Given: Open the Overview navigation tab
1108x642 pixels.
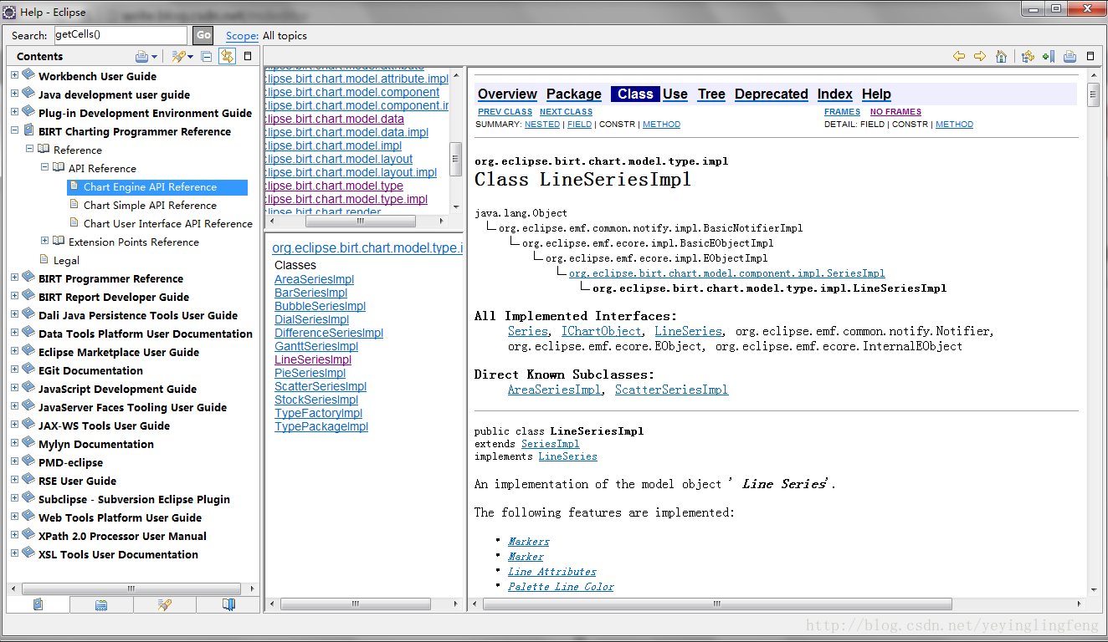Looking at the screenshot, I should point(507,94).
